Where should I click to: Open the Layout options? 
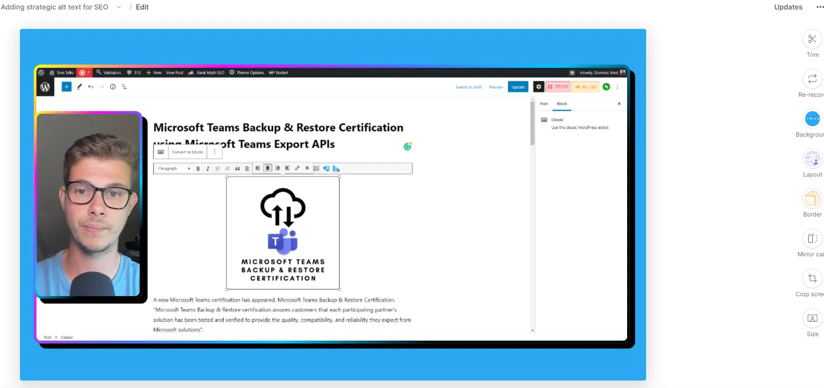click(812, 159)
